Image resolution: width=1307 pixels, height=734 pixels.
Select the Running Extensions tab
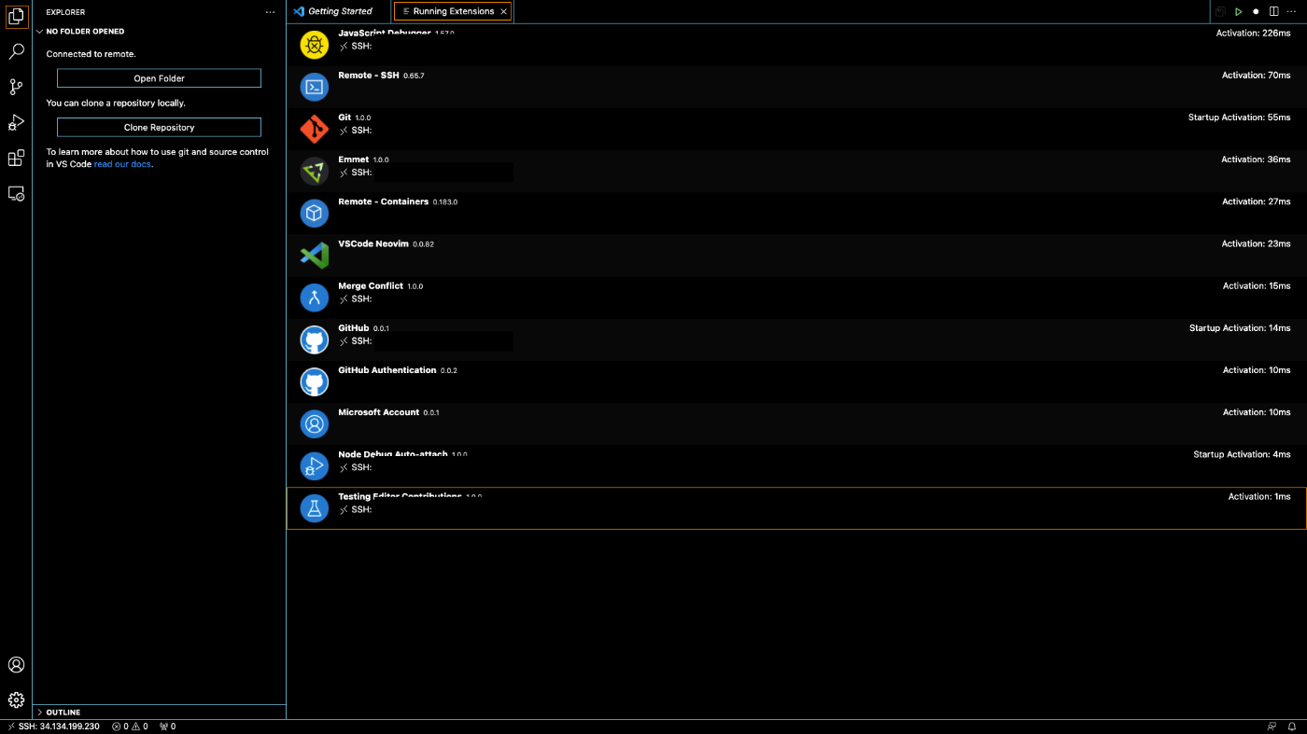[453, 11]
